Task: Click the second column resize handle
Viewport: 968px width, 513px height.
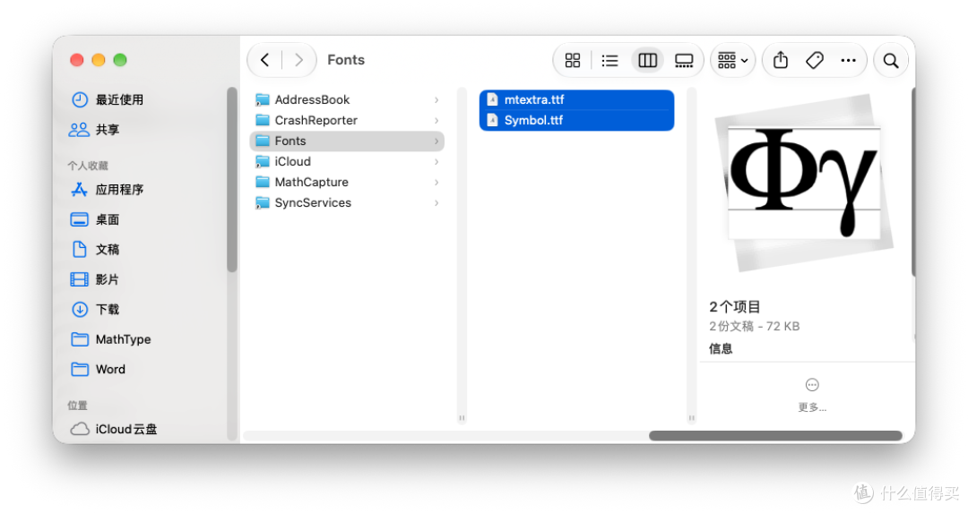Action: pyautogui.click(x=691, y=418)
